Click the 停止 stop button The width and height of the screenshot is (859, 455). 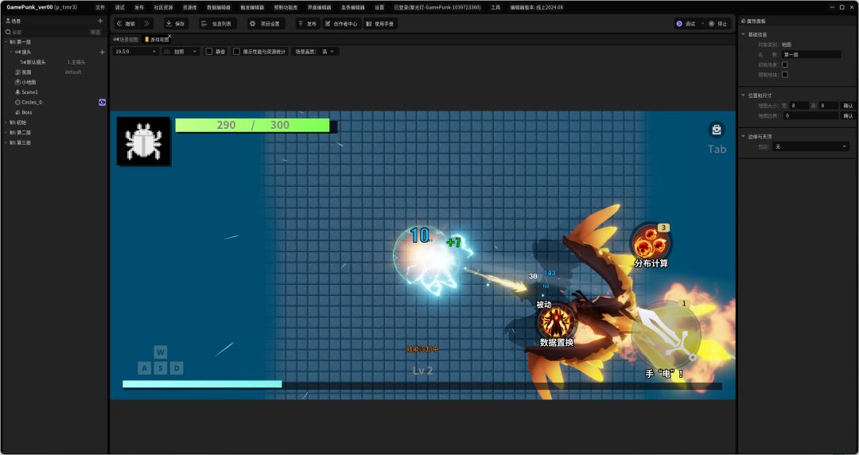click(x=717, y=24)
